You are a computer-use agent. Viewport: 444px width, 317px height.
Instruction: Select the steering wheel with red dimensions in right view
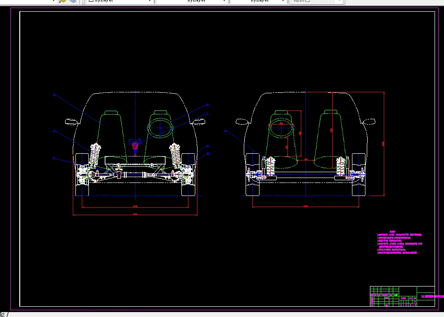click(x=281, y=127)
